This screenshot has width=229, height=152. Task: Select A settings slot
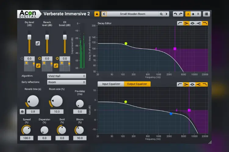click(188, 14)
